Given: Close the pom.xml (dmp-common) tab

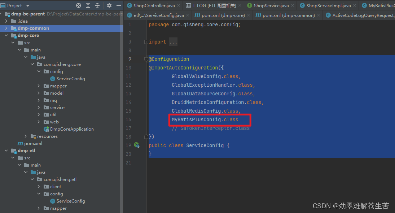Looking at the screenshot, I should click(x=319, y=15).
